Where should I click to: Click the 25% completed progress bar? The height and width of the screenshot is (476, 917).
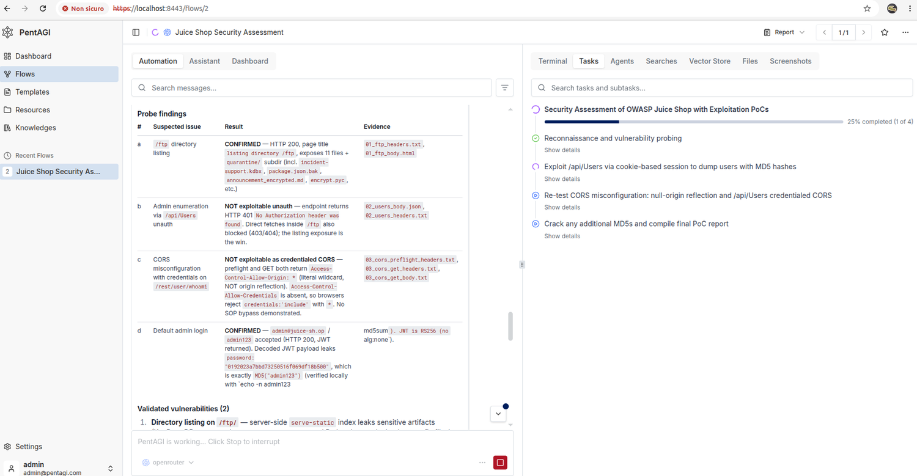(694, 122)
